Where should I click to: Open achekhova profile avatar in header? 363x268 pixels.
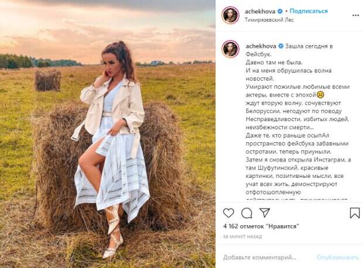tap(230, 15)
